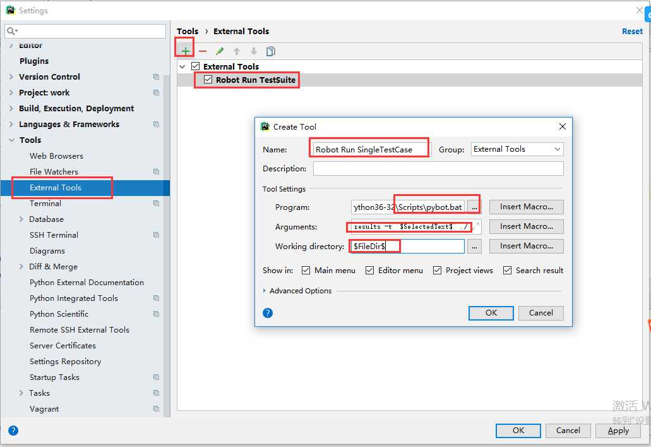Add a new external tool with plus icon
651x447 pixels.
point(185,51)
